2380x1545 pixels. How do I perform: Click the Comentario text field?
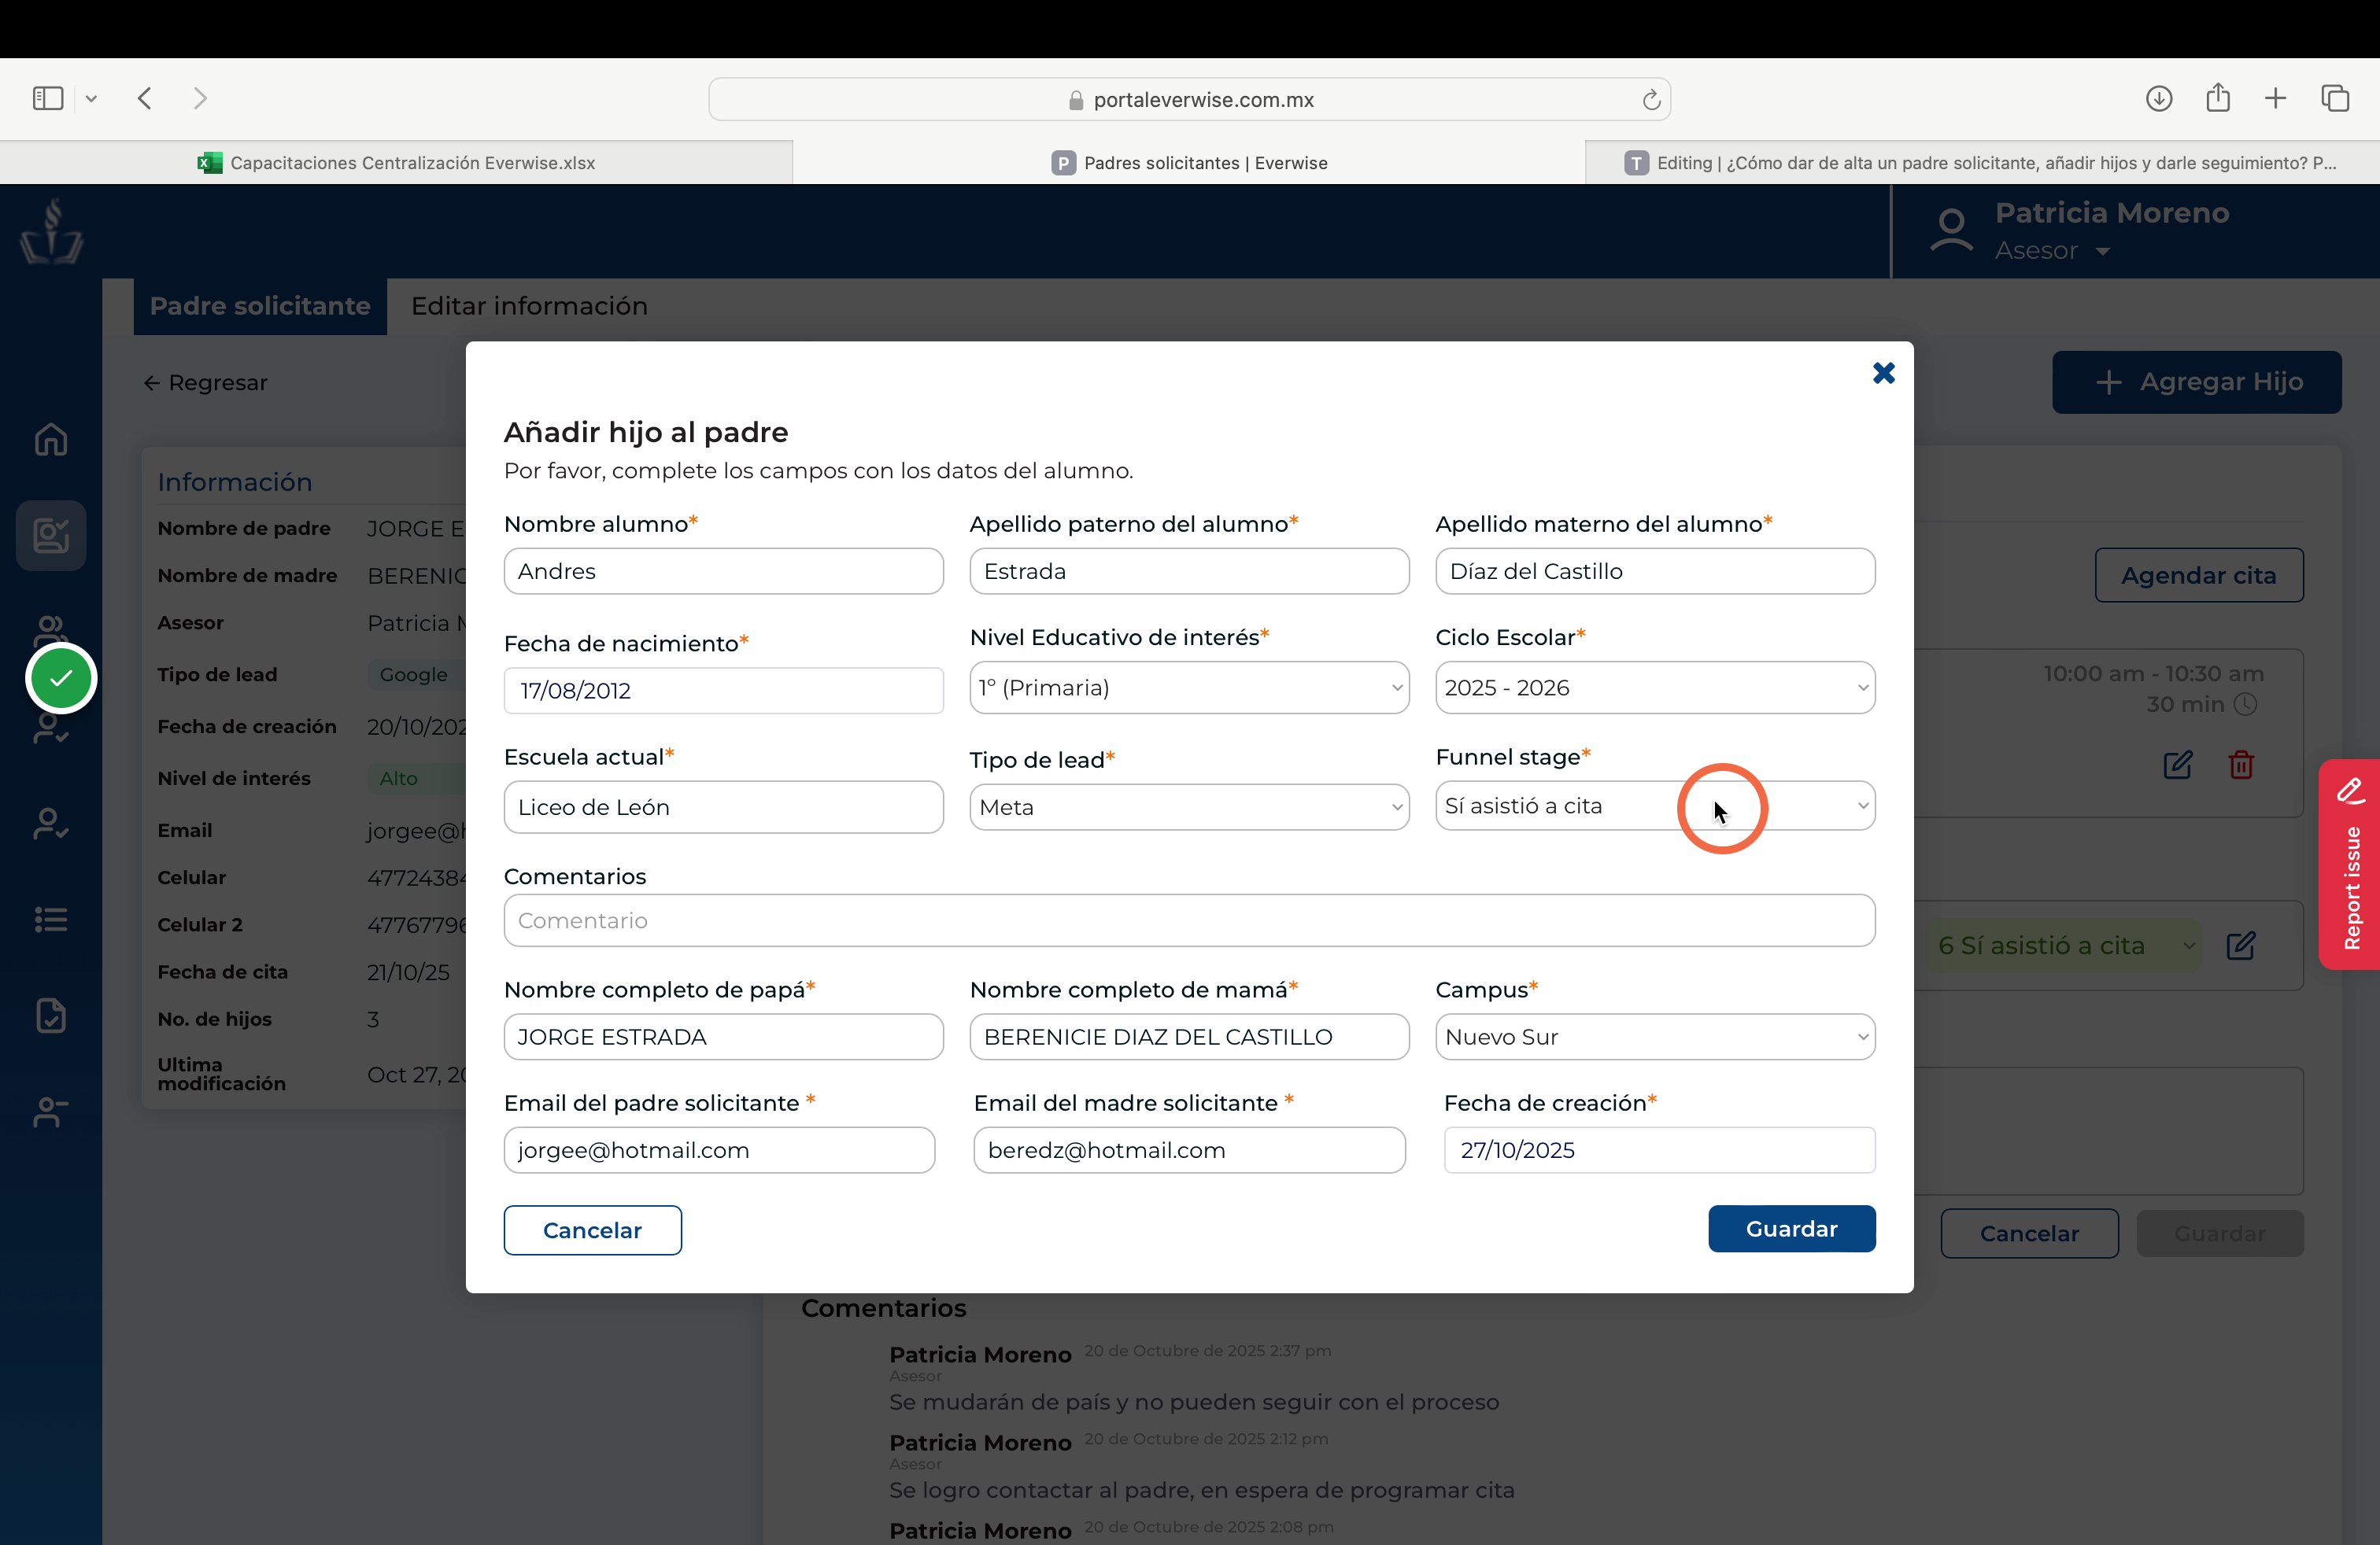point(1189,920)
